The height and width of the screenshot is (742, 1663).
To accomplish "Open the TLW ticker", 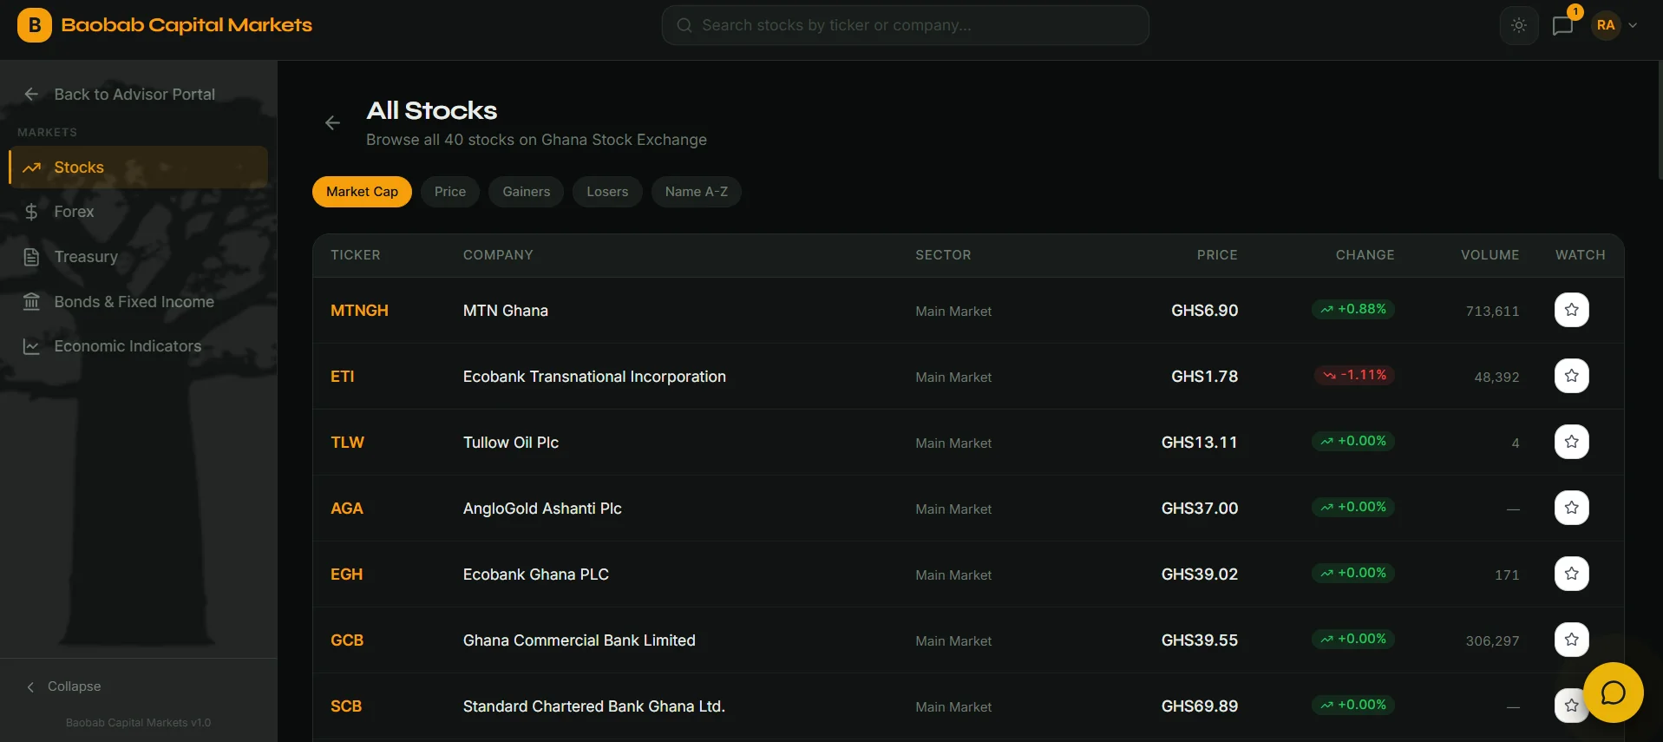I will point(347,443).
